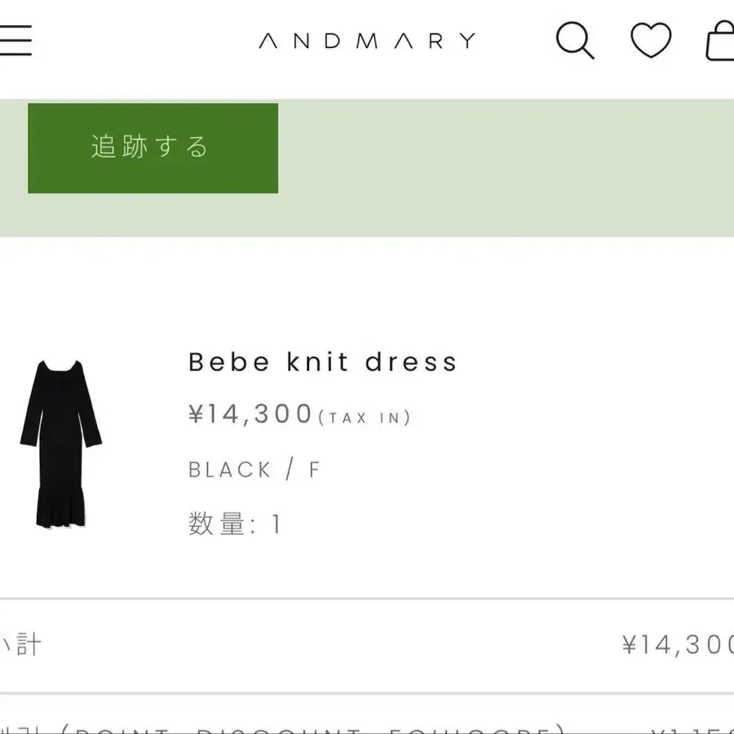
Task: Click the subtotal amount ¥14,300
Action: (x=677, y=645)
